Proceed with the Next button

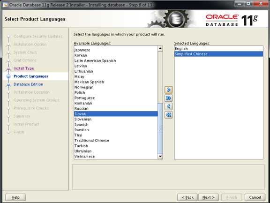pos(208,197)
